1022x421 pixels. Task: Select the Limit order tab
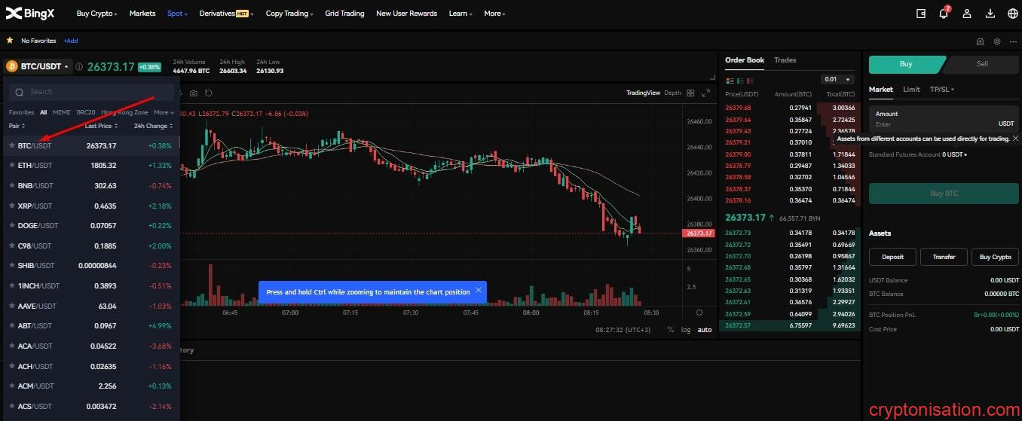click(911, 90)
